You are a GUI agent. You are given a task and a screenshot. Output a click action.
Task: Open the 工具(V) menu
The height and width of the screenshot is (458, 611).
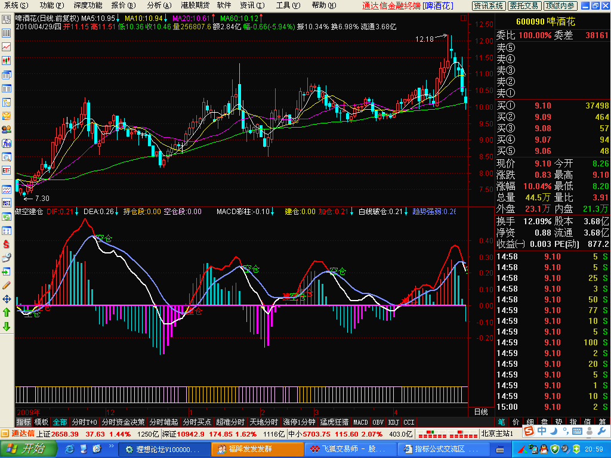click(x=288, y=5)
